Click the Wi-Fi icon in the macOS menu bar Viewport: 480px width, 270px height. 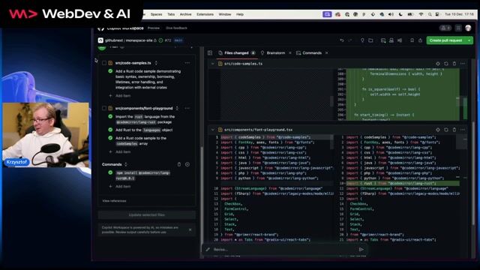[x=421, y=14]
